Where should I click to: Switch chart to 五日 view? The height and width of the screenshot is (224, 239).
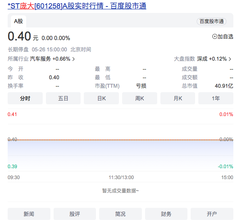[63, 98]
